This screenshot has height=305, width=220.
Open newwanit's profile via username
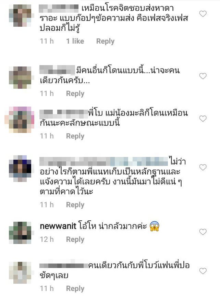(x=58, y=226)
